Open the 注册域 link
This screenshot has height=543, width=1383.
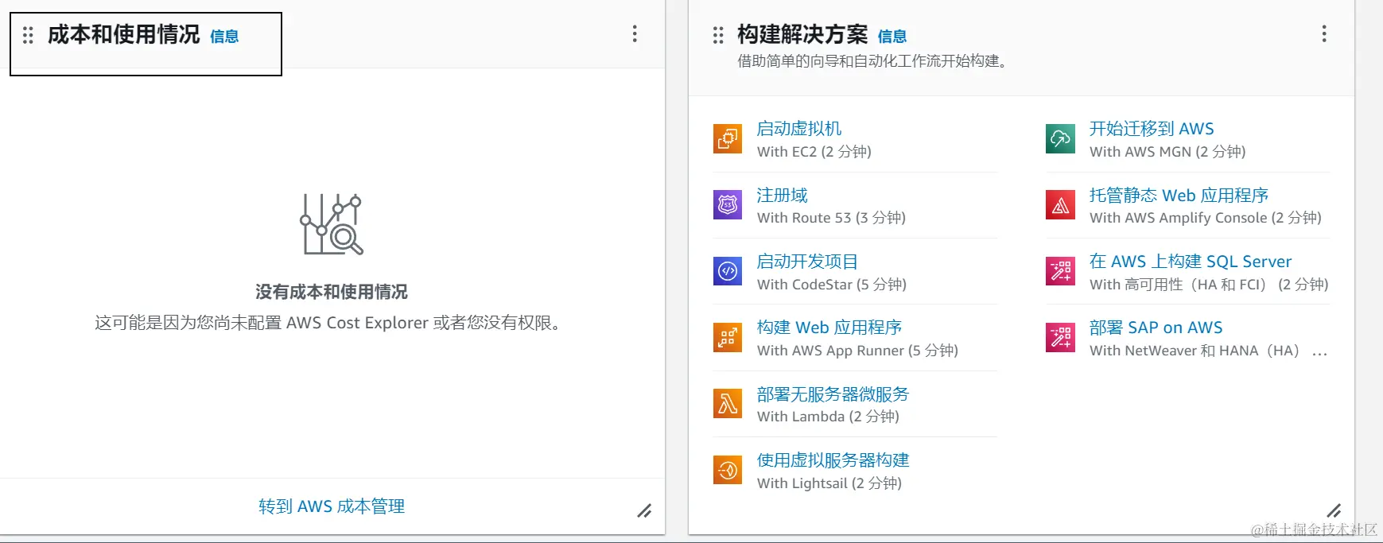click(x=782, y=196)
